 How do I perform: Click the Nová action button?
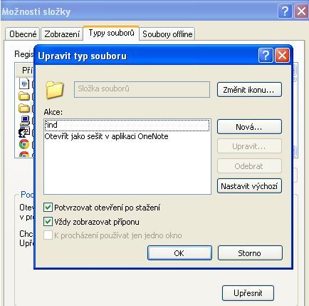click(249, 127)
